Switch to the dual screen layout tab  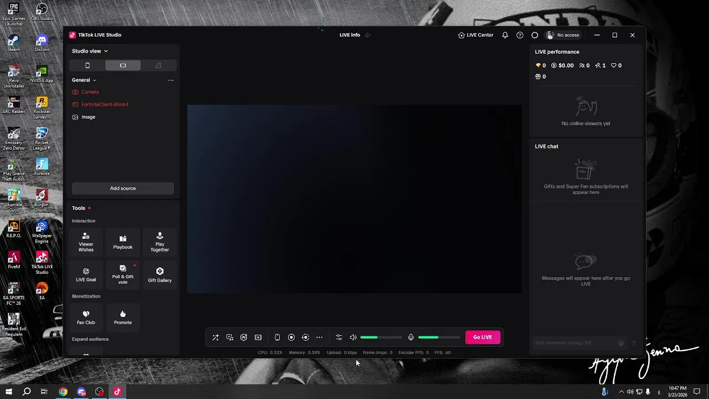tap(158, 65)
